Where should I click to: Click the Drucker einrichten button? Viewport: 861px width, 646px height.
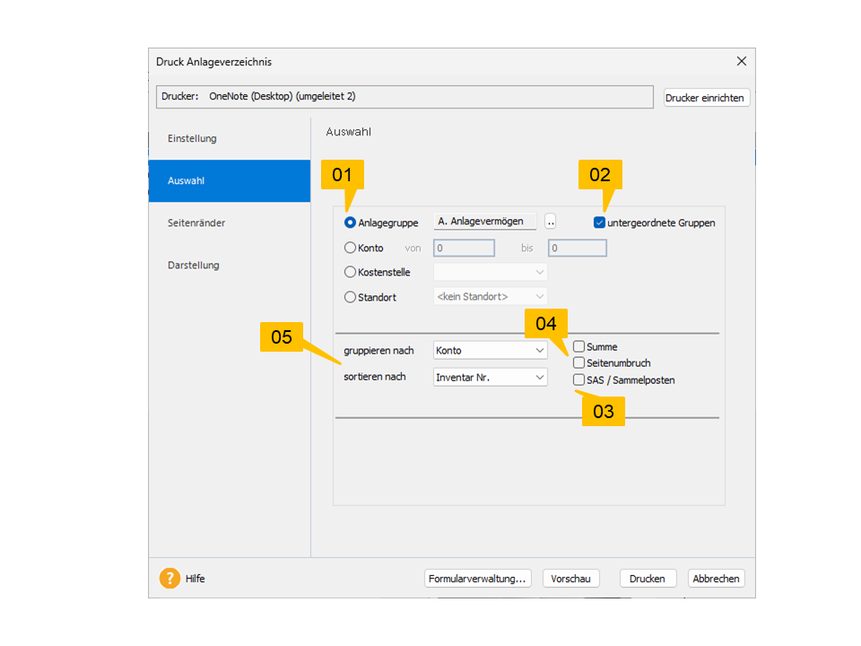[705, 98]
